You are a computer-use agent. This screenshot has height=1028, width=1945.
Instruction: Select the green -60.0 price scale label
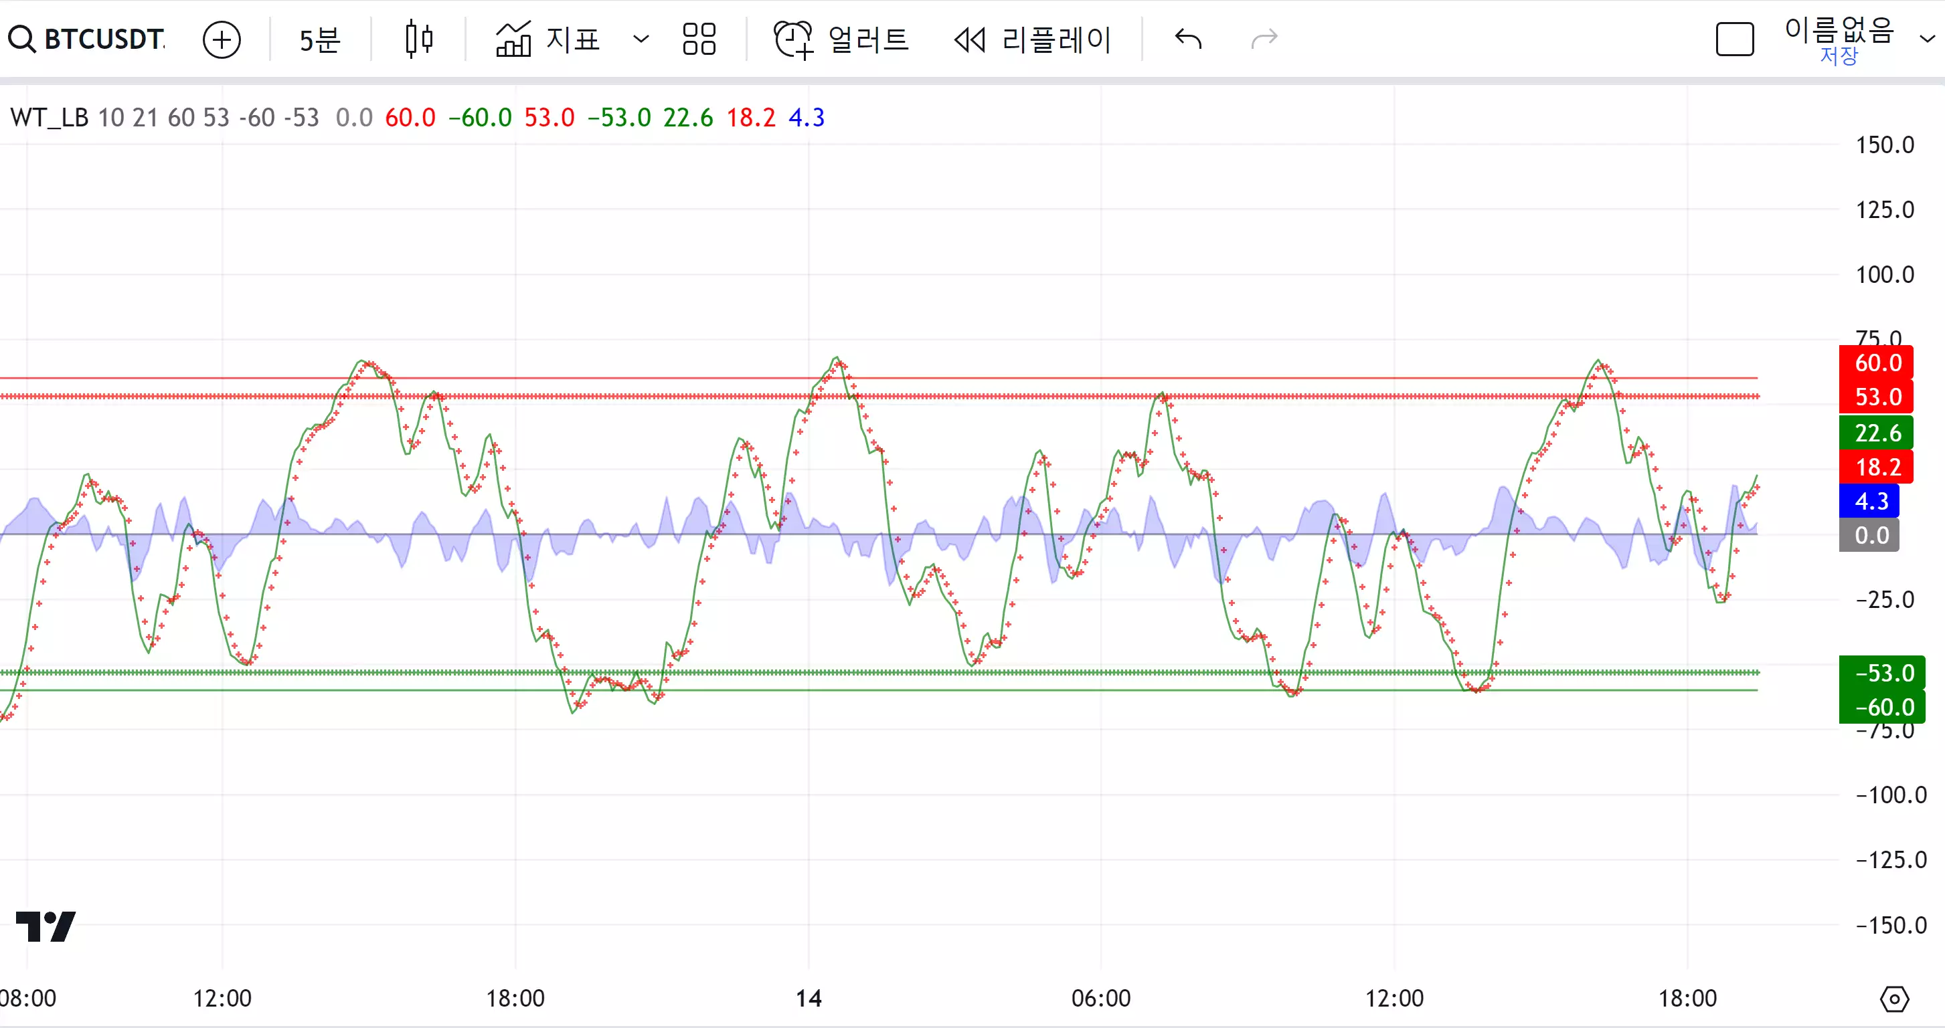click(1881, 707)
